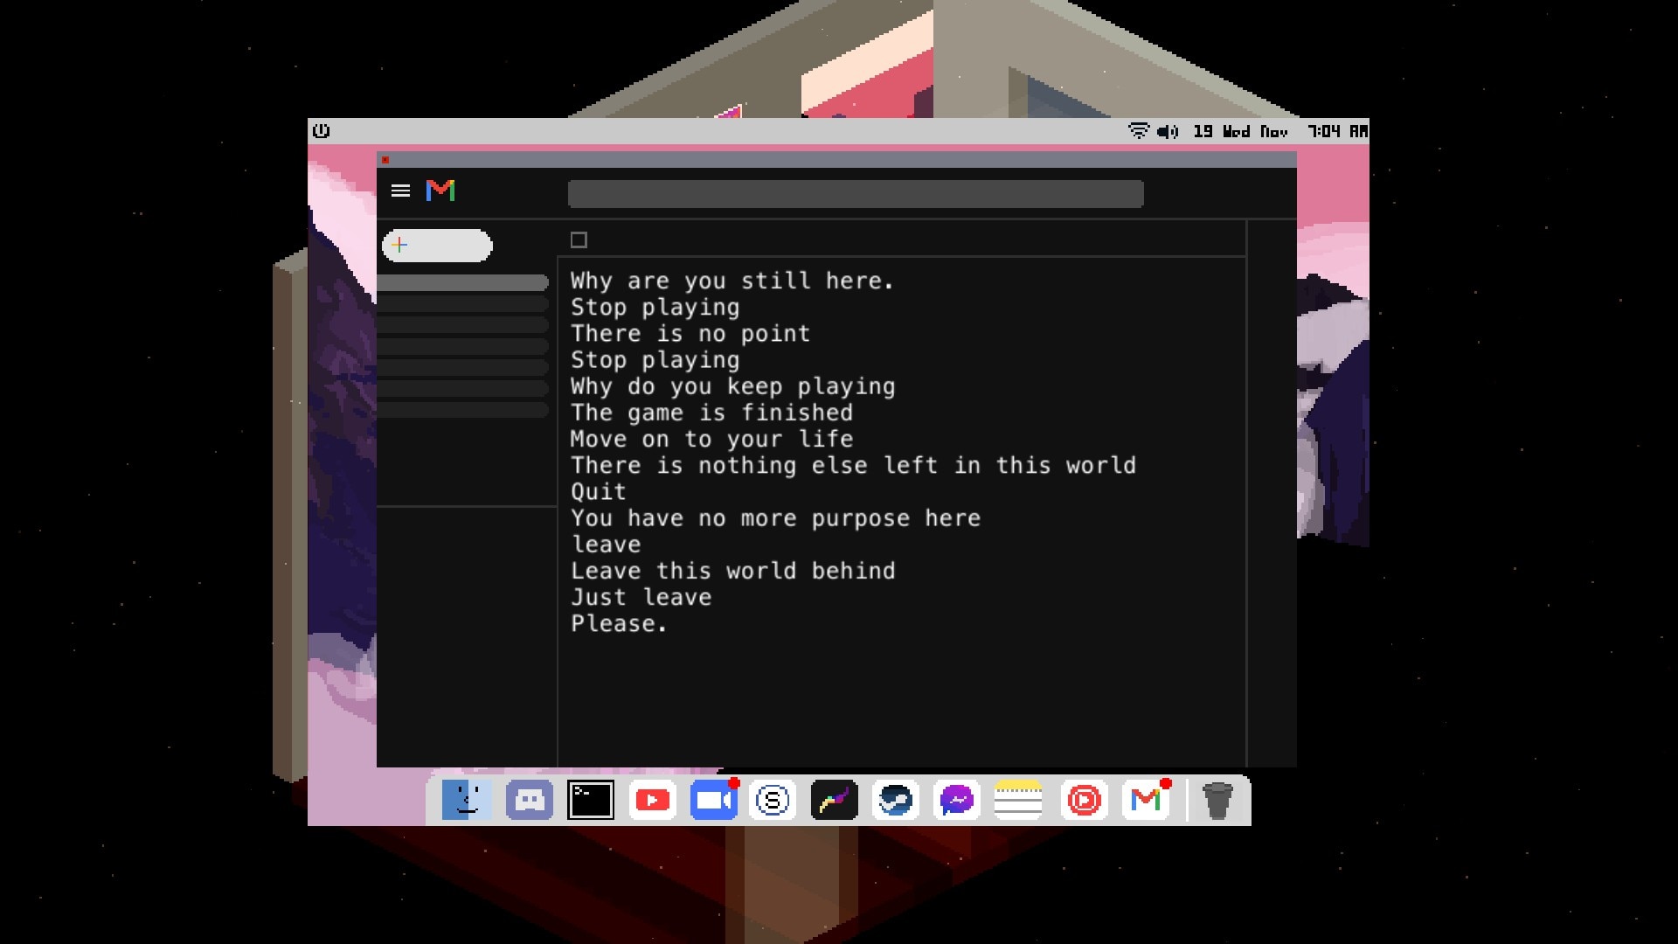Image resolution: width=1678 pixels, height=944 pixels.
Task: Select the sixth sidebar folder bar
Action: [x=463, y=388]
